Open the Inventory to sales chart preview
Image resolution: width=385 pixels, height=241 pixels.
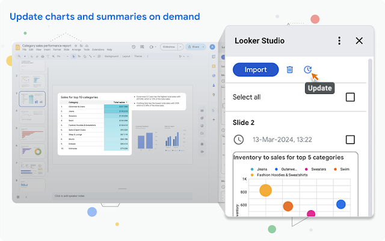295,184
